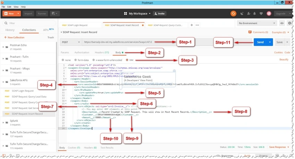Open the Params request tab
The image size is (295, 159).
click(x=65, y=52)
